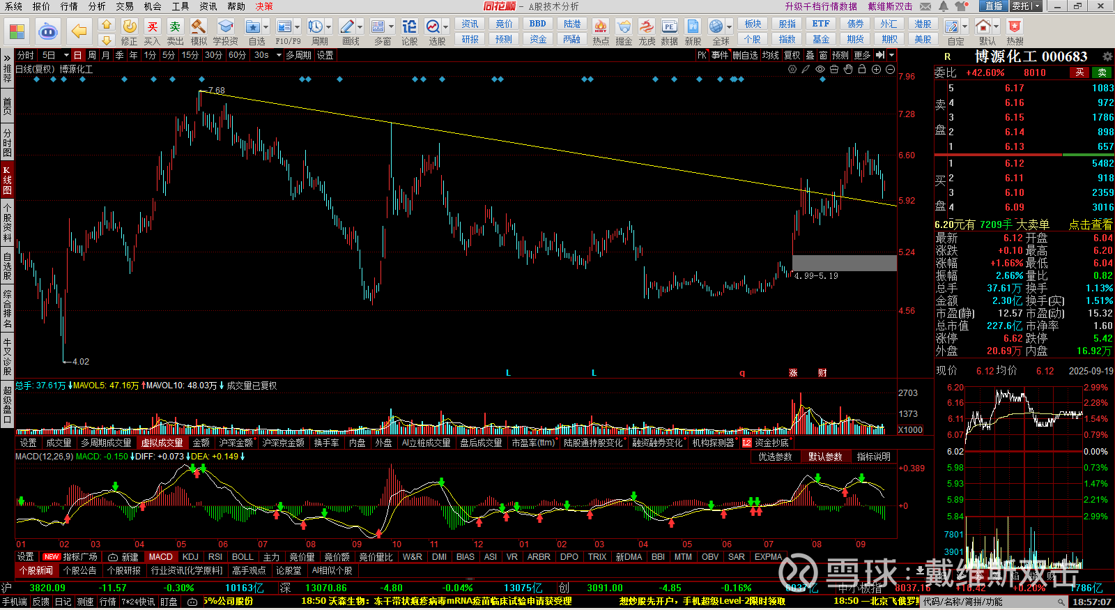Select the hand pan tool icon

tap(848, 69)
